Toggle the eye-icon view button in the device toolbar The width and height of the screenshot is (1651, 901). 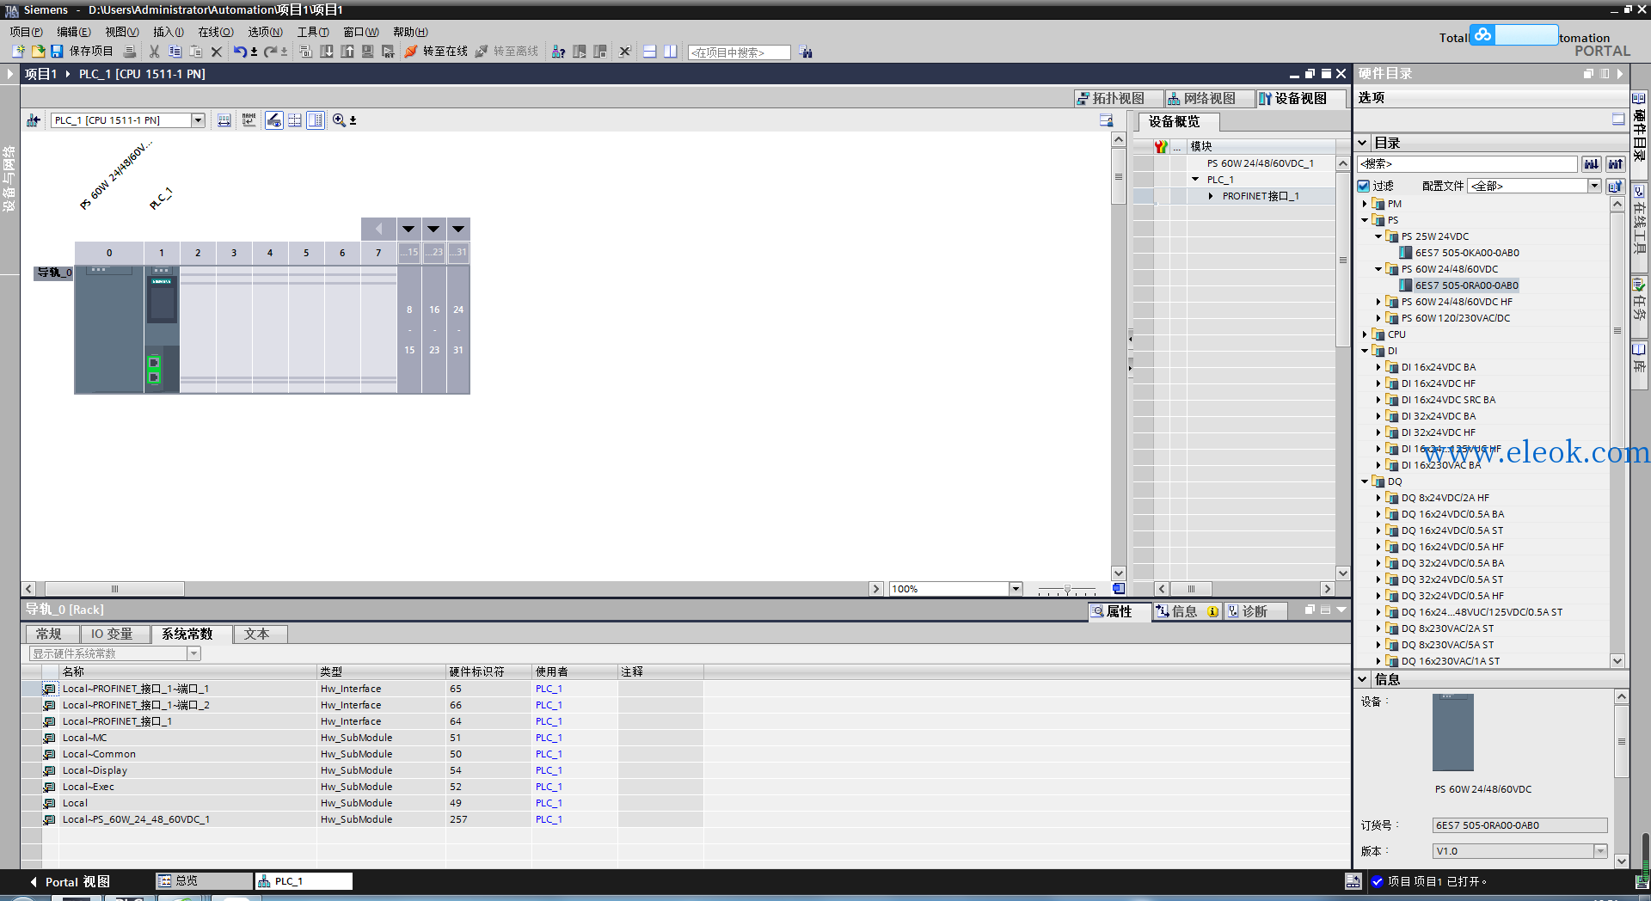click(x=274, y=120)
